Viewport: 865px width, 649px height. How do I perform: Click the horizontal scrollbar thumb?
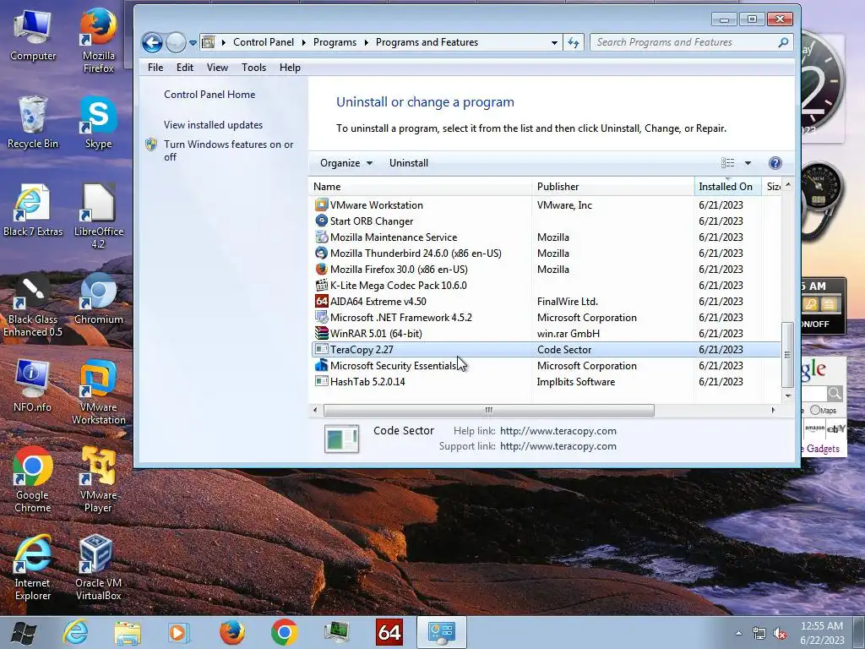coord(489,410)
